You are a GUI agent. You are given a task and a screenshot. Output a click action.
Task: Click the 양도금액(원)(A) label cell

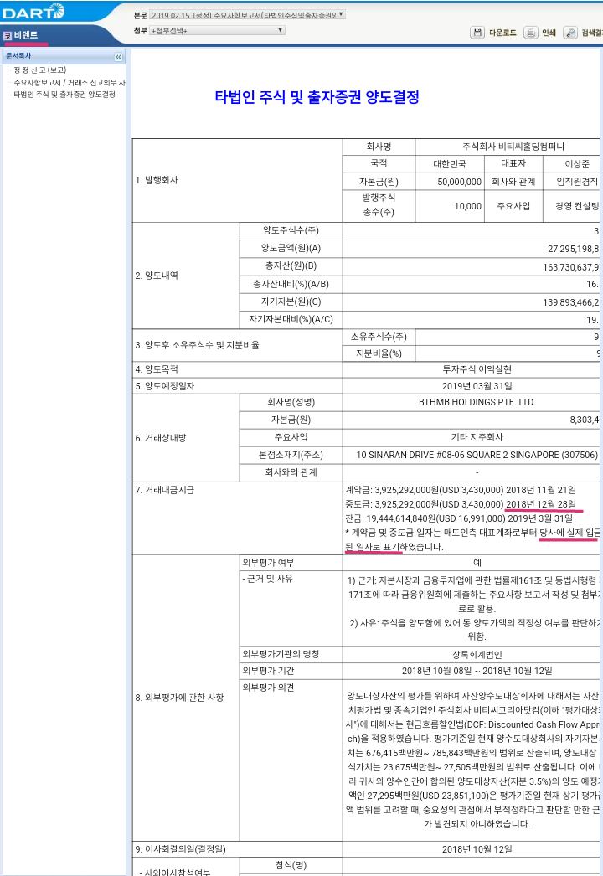pyautogui.click(x=291, y=248)
